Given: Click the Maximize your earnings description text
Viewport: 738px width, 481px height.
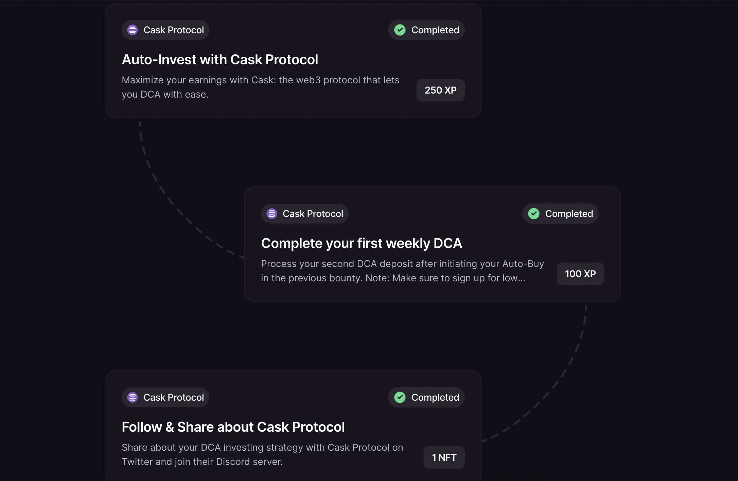Looking at the screenshot, I should click(x=261, y=87).
